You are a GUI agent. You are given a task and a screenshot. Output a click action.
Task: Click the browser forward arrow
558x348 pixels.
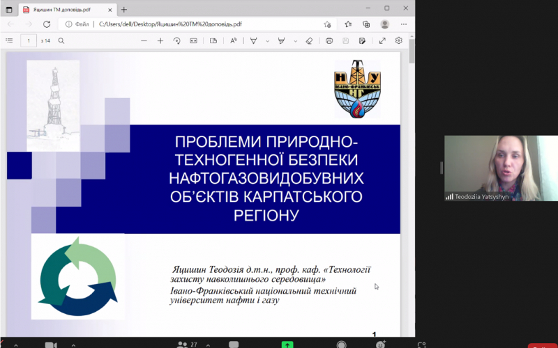point(29,24)
